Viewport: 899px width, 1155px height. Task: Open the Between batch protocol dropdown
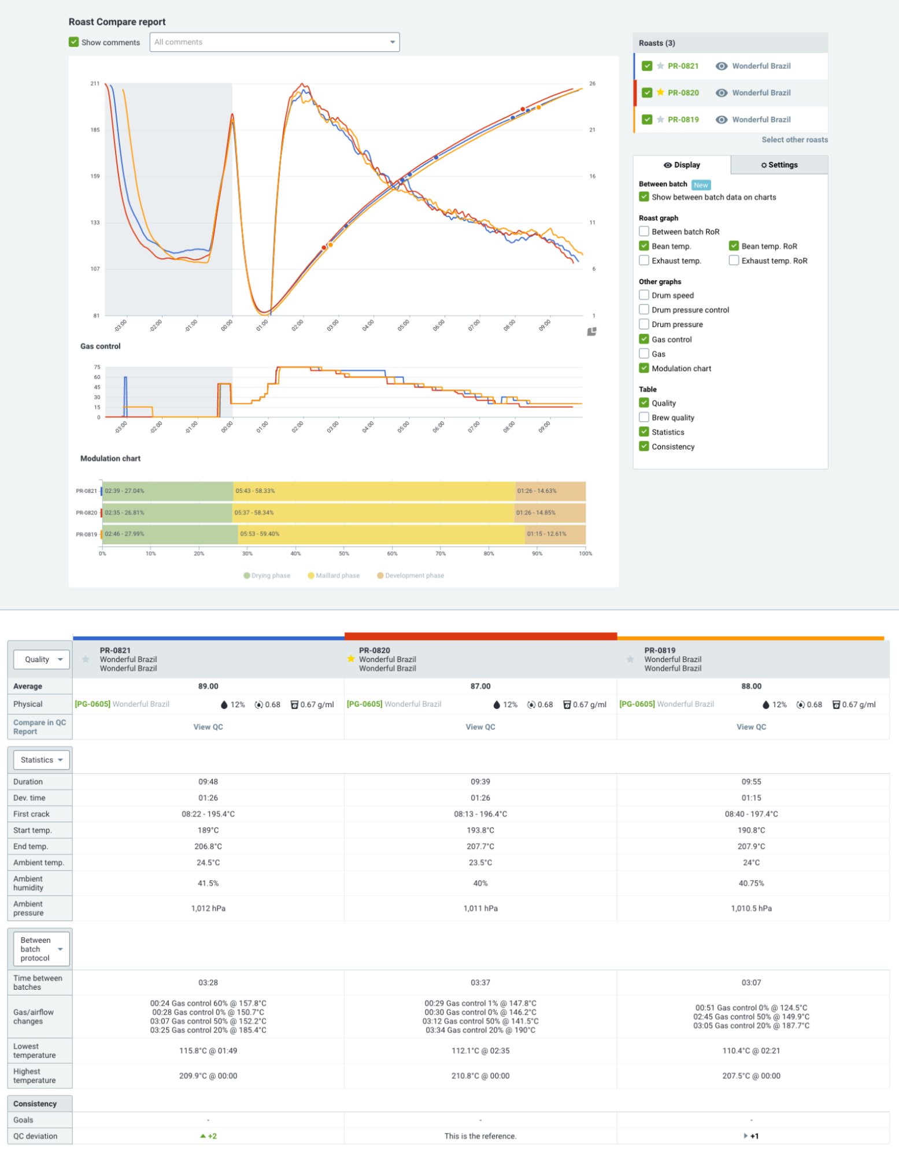click(42, 949)
